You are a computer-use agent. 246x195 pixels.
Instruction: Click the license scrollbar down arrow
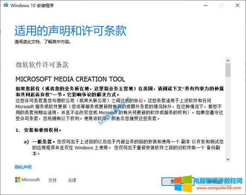(228, 159)
